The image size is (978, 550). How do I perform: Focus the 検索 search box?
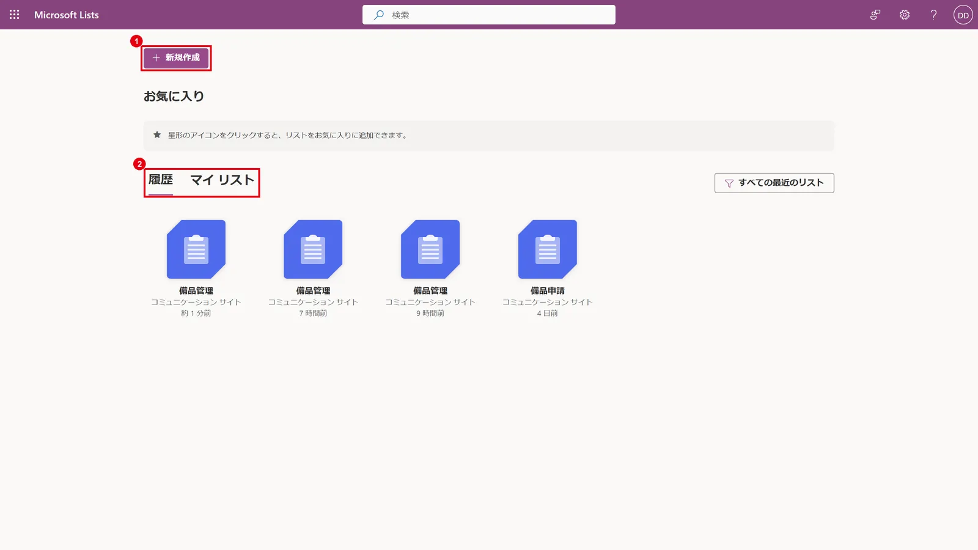pyautogui.click(x=488, y=15)
